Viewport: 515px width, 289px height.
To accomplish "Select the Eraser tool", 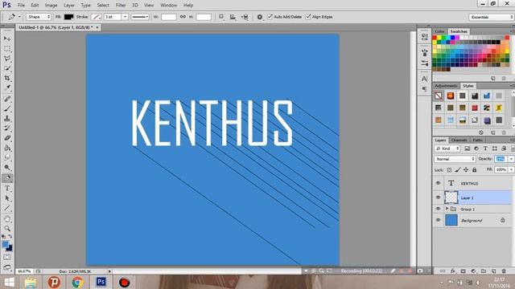I will pyautogui.click(x=7, y=138).
